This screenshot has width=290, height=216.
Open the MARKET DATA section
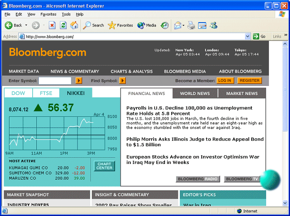click(x=24, y=71)
